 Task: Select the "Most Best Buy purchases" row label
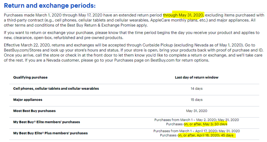point(34,111)
